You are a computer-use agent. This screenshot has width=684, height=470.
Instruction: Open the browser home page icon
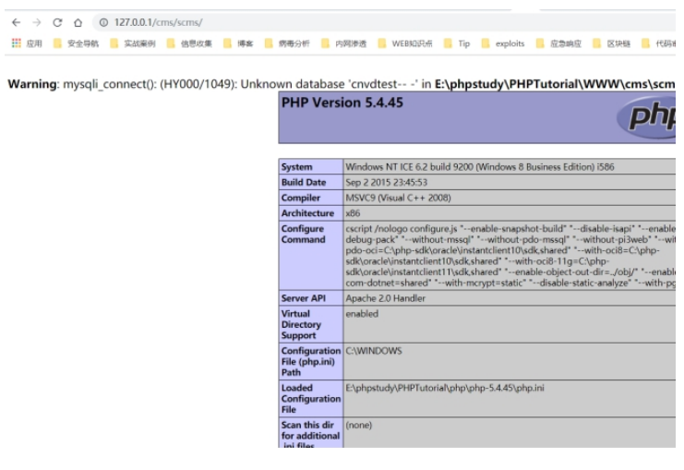click(78, 22)
